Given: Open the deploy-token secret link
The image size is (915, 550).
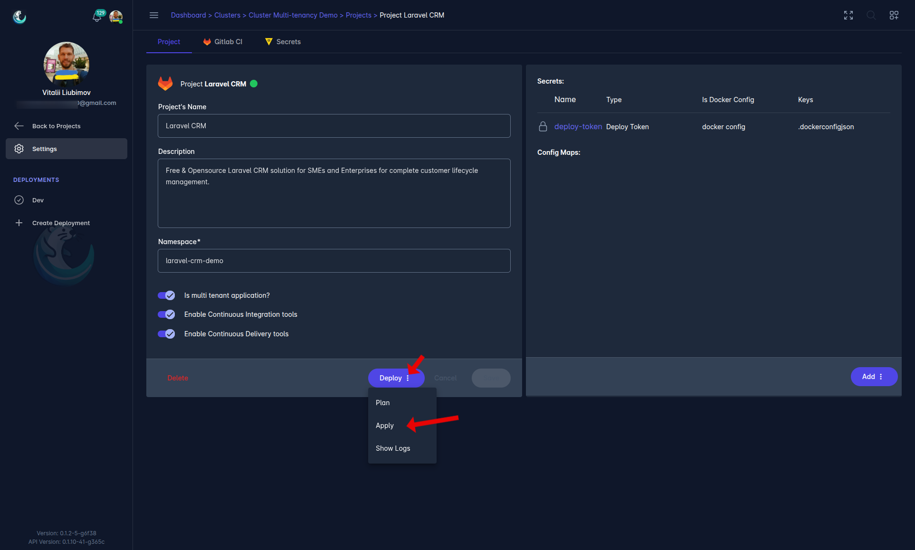Looking at the screenshot, I should [x=578, y=126].
